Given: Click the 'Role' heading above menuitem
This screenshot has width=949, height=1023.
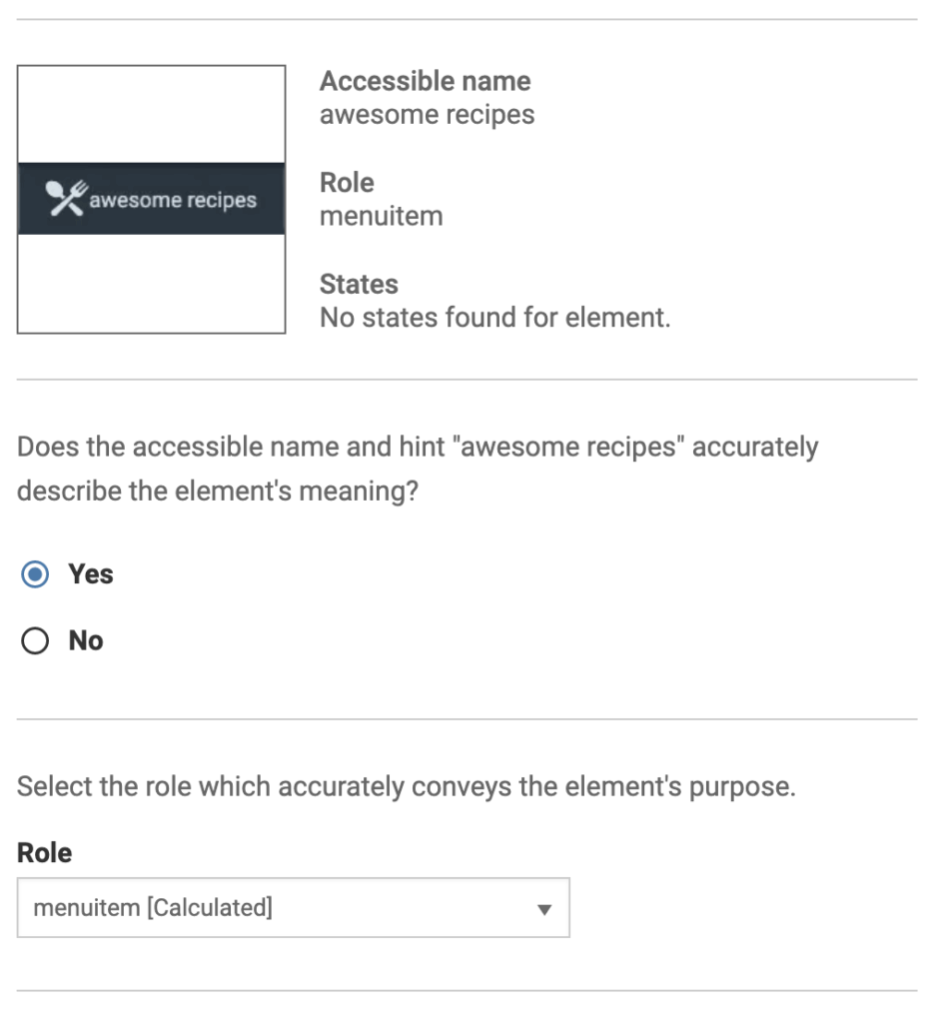Looking at the screenshot, I should [346, 183].
